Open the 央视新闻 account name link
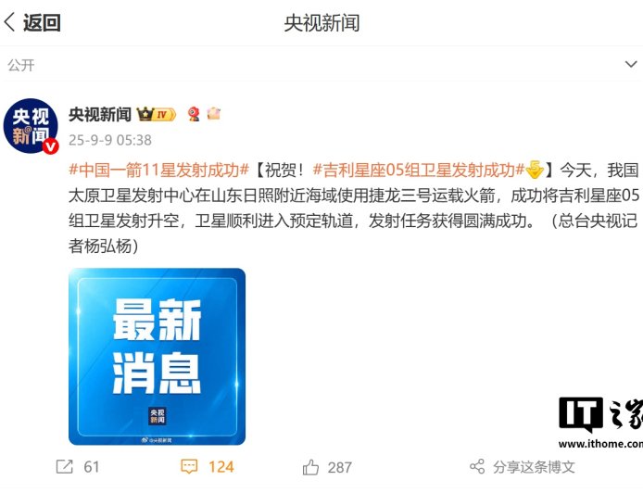643x493 pixels. [100, 114]
